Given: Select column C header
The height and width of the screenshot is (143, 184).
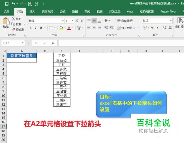Looking at the screenshot, I should (62, 51).
